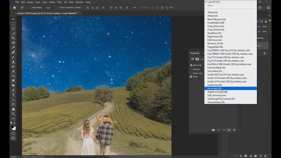Viewport: 281px width, 158px height.
Task: Expand Fill dropdown in Layers panel
Action: click(269, 32)
